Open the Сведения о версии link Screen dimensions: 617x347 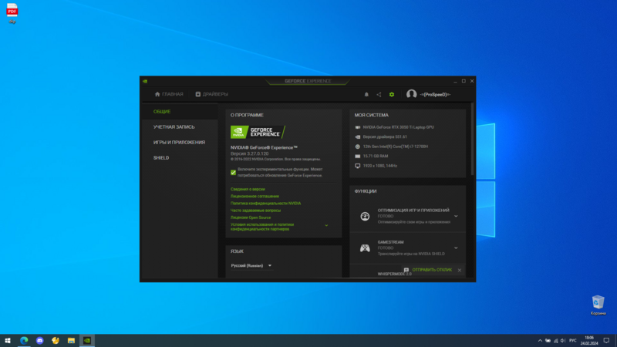click(x=248, y=189)
